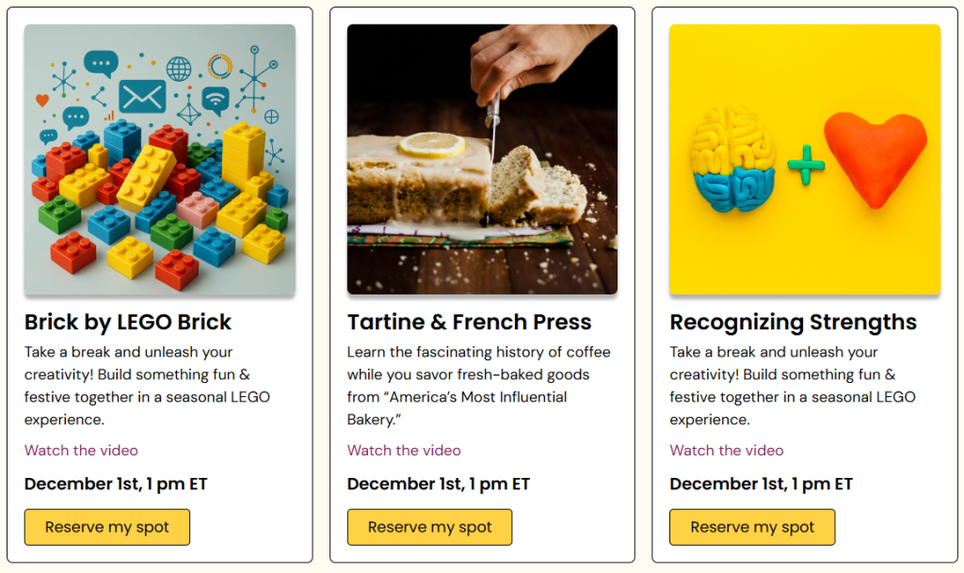Click the green plus sign
964x573 pixels.
806,165
